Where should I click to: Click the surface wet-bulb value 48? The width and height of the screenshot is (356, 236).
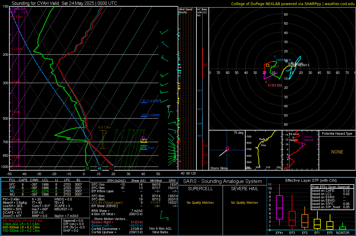[99, 168]
